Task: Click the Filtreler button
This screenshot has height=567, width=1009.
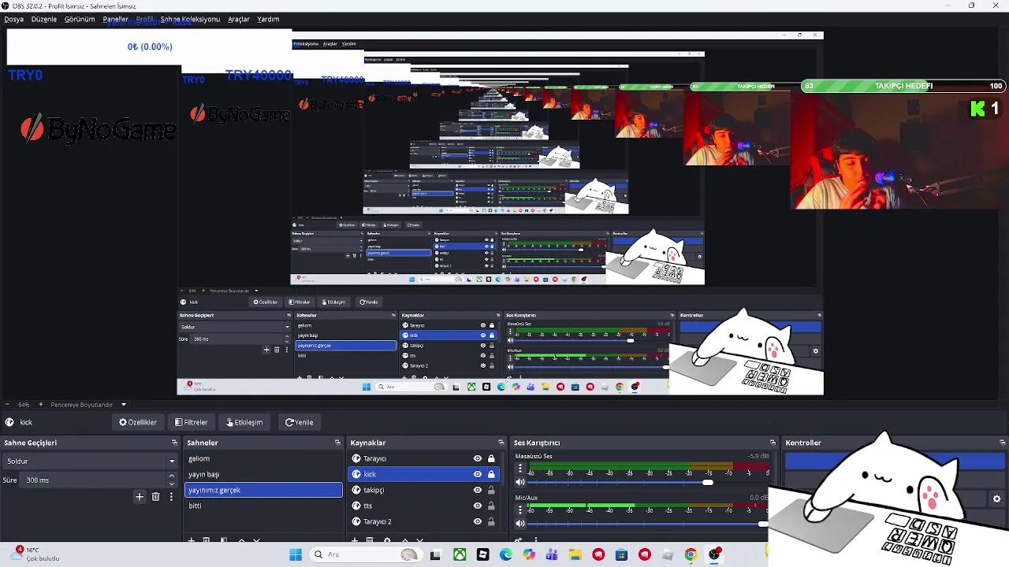Action: click(x=192, y=422)
